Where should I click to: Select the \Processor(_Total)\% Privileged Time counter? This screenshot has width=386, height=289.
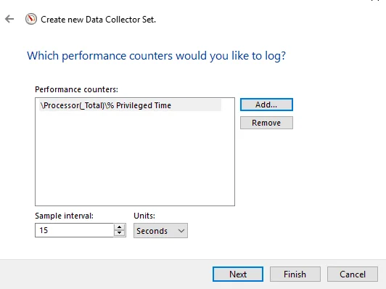[130, 105]
